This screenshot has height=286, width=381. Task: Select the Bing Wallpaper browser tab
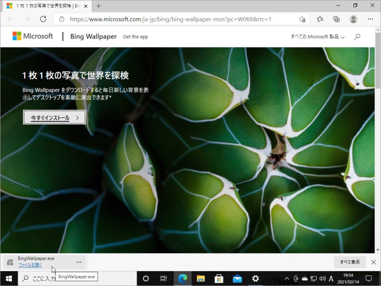[43, 6]
